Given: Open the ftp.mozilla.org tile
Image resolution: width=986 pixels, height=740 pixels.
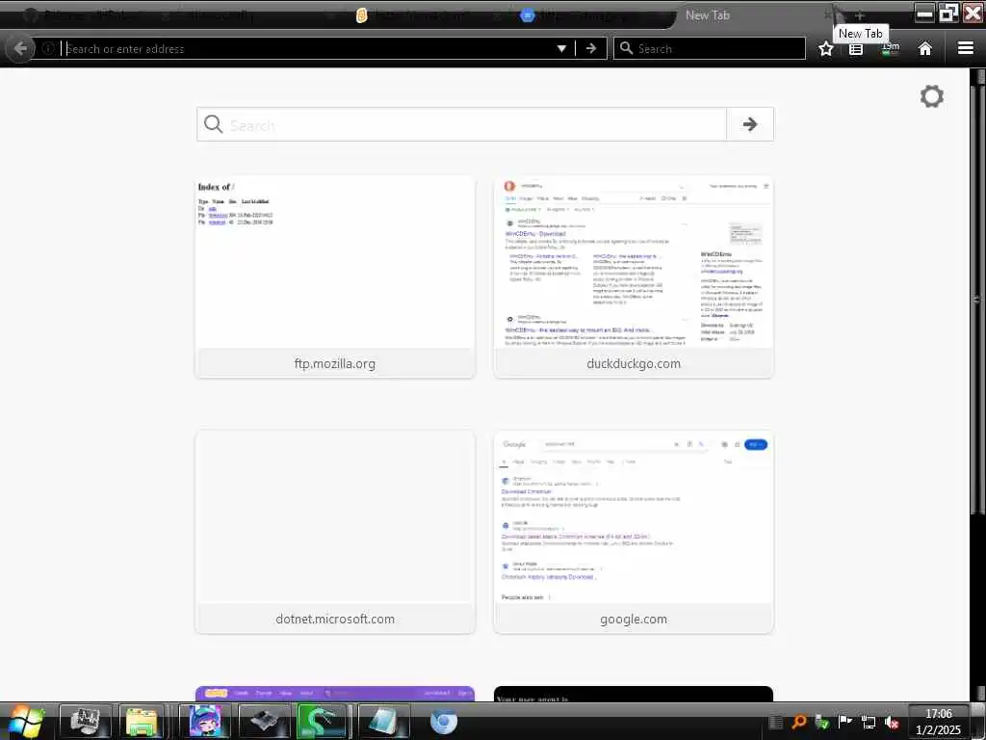Looking at the screenshot, I should coord(335,277).
